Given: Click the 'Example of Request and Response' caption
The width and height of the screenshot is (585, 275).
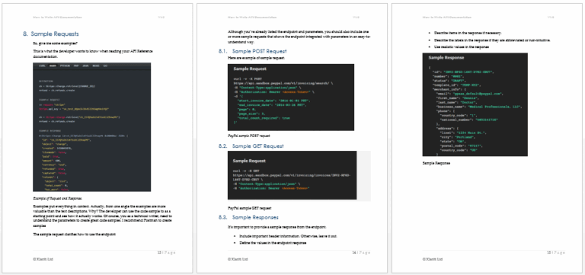Looking at the screenshot, I should point(58,199).
